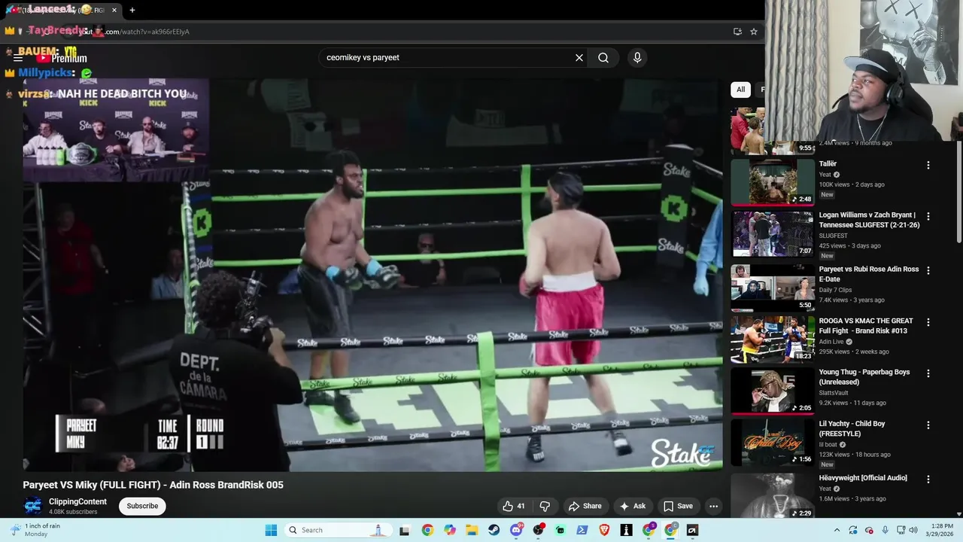Open the YouTube hamburger guide menu
Image resolution: width=963 pixels, height=542 pixels.
[x=18, y=58]
